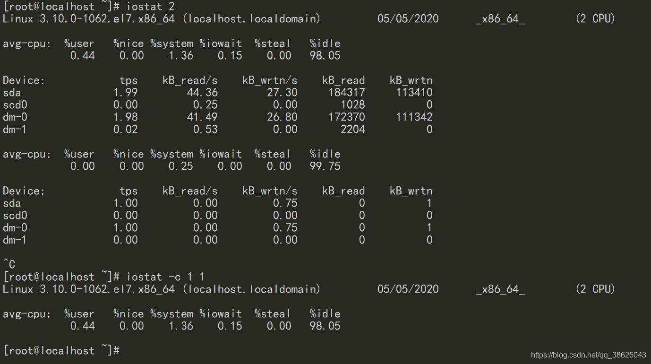The width and height of the screenshot is (651, 364).
Task: Click the scd0 row's 0.25 read rate
Action: pos(206,105)
